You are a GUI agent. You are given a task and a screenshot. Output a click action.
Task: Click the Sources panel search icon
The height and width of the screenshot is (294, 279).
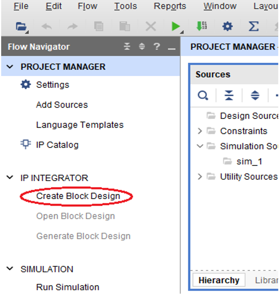203,95
